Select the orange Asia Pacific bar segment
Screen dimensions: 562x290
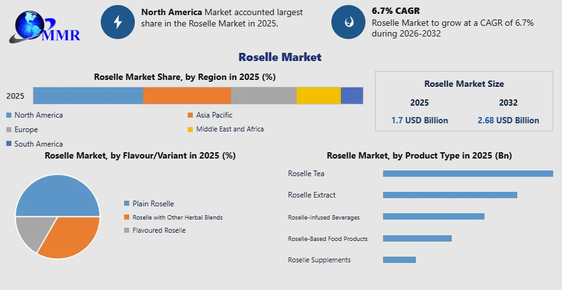[x=186, y=96]
